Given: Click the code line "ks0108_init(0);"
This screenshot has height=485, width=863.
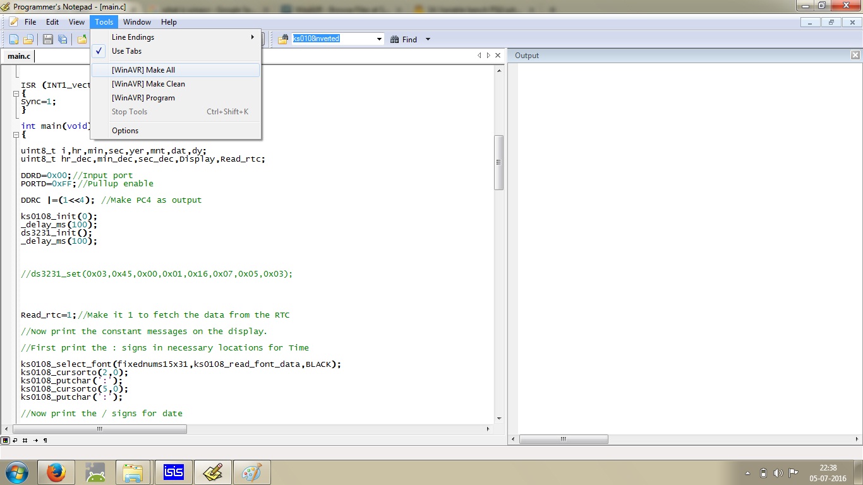Looking at the screenshot, I should pyautogui.click(x=59, y=217).
